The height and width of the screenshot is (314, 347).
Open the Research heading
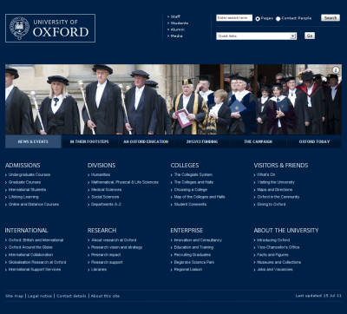(102, 231)
